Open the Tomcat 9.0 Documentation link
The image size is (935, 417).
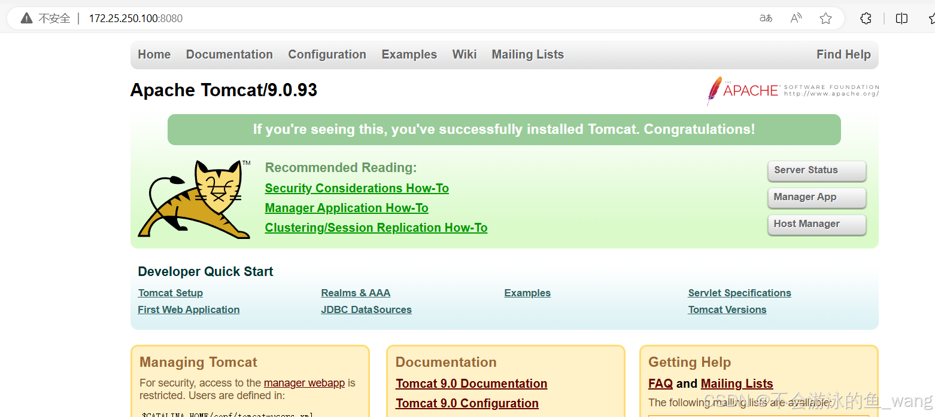click(472, 384)
